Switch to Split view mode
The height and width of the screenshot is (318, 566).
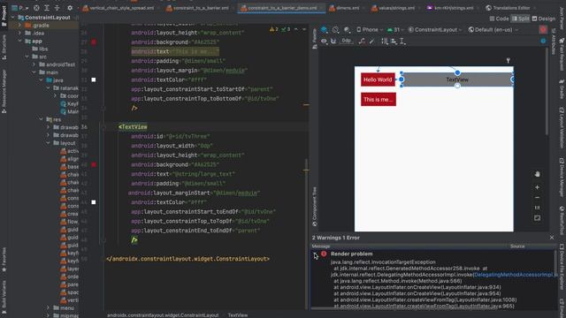(521, 19)
